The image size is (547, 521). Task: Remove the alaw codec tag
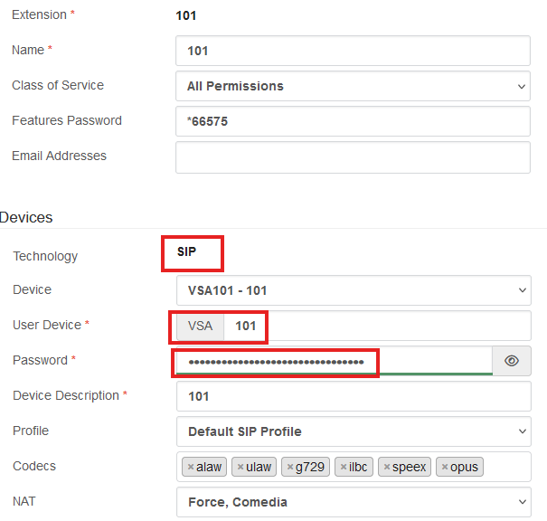tap(191, 467)
